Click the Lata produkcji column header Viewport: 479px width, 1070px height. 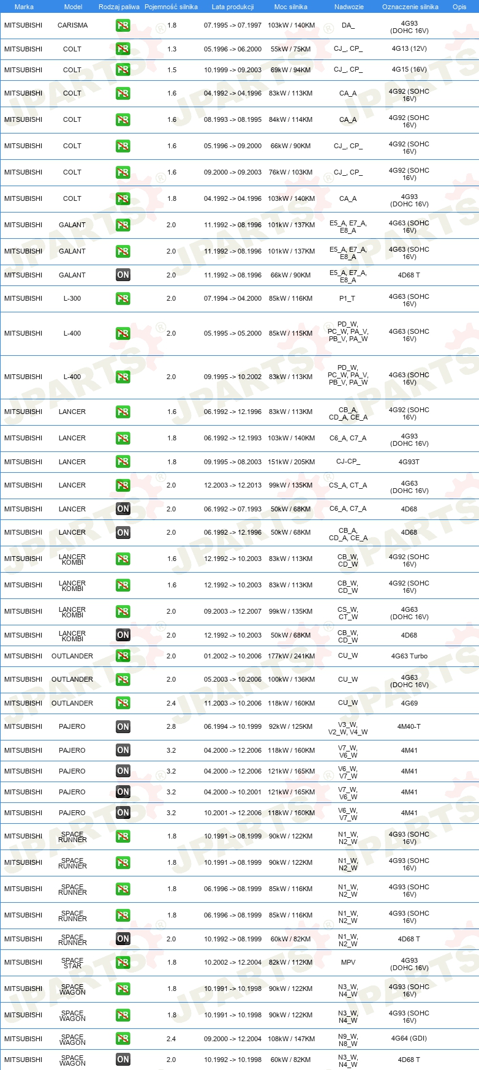click(x=233, y=7)
